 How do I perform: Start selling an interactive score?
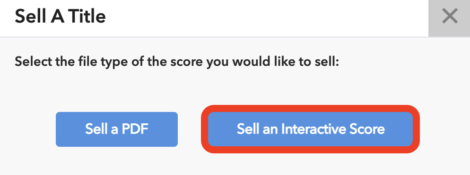[x=311, y=129]
